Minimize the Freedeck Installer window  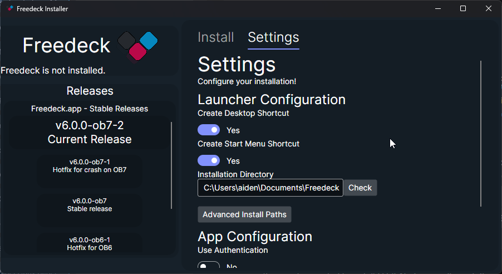(438, 9)
